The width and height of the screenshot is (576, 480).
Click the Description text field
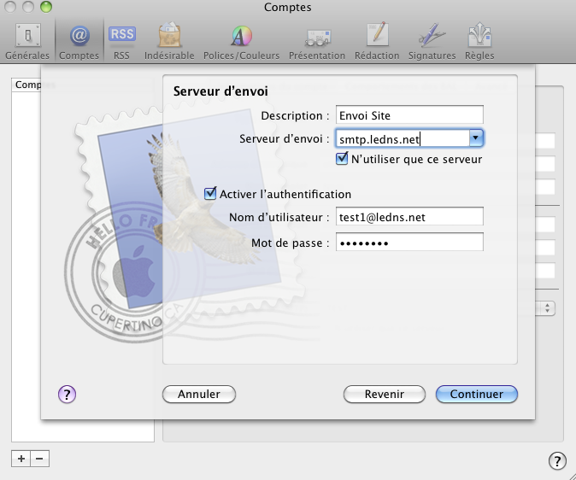coord(408,115)
